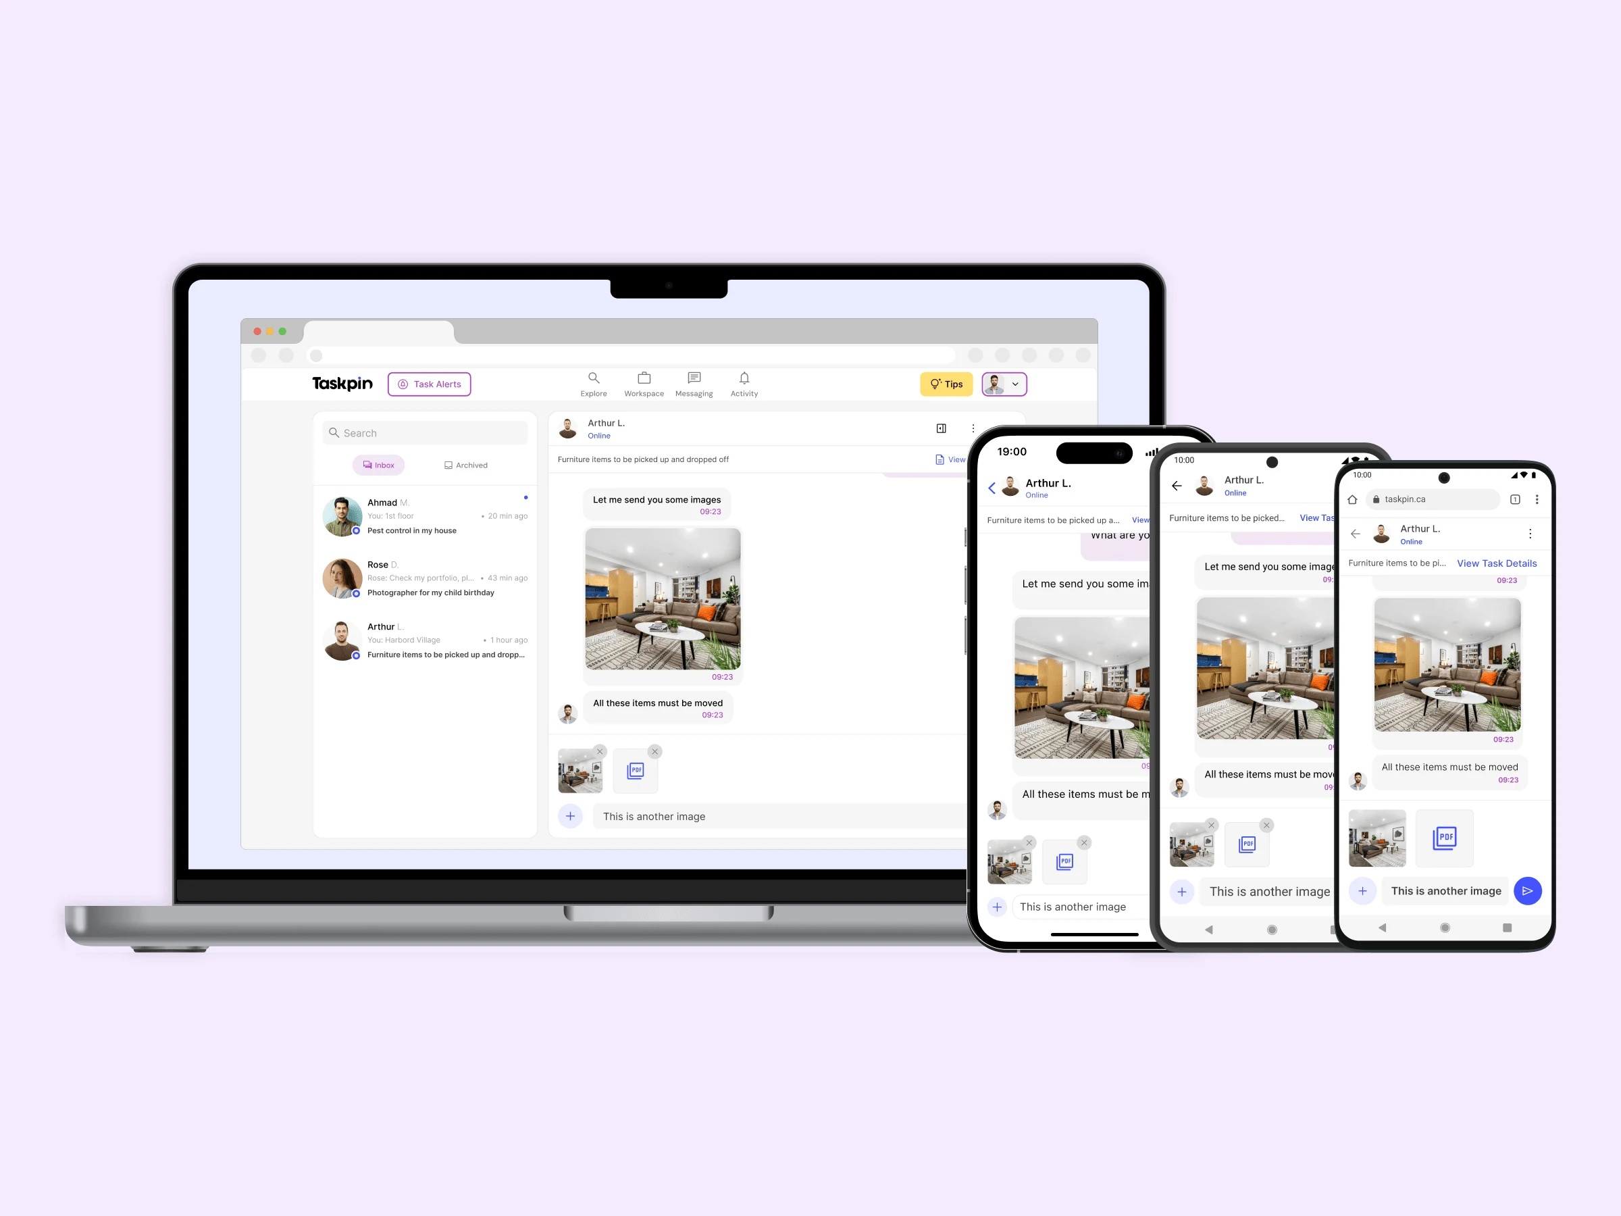Select the Inbox tab in sidebar
1621x1216 pixels.
tap(379, 465)
